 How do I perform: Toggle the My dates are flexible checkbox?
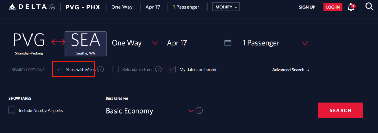[172, 70]
